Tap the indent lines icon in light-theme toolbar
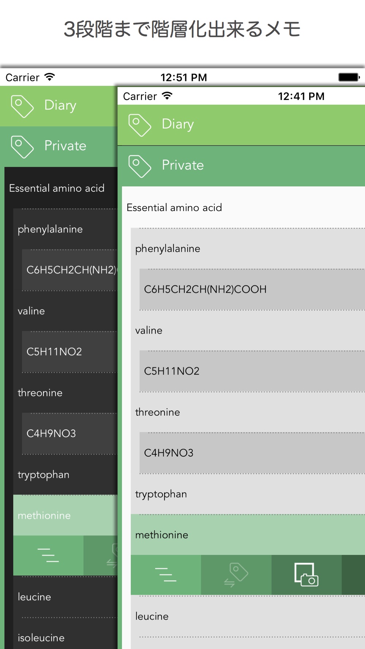Image resolution: width=365 pixels, height=649 pixels. pos(165,575)
